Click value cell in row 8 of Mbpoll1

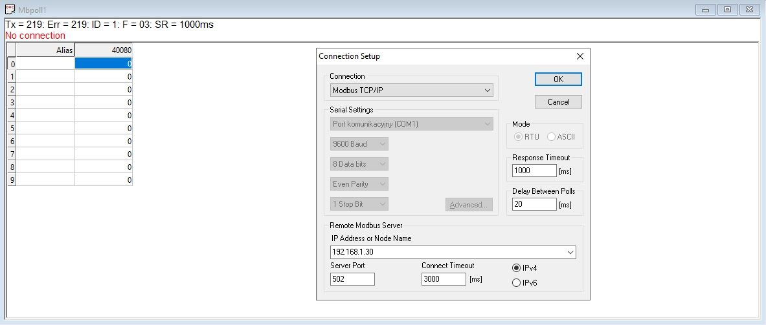click(103, 167)
